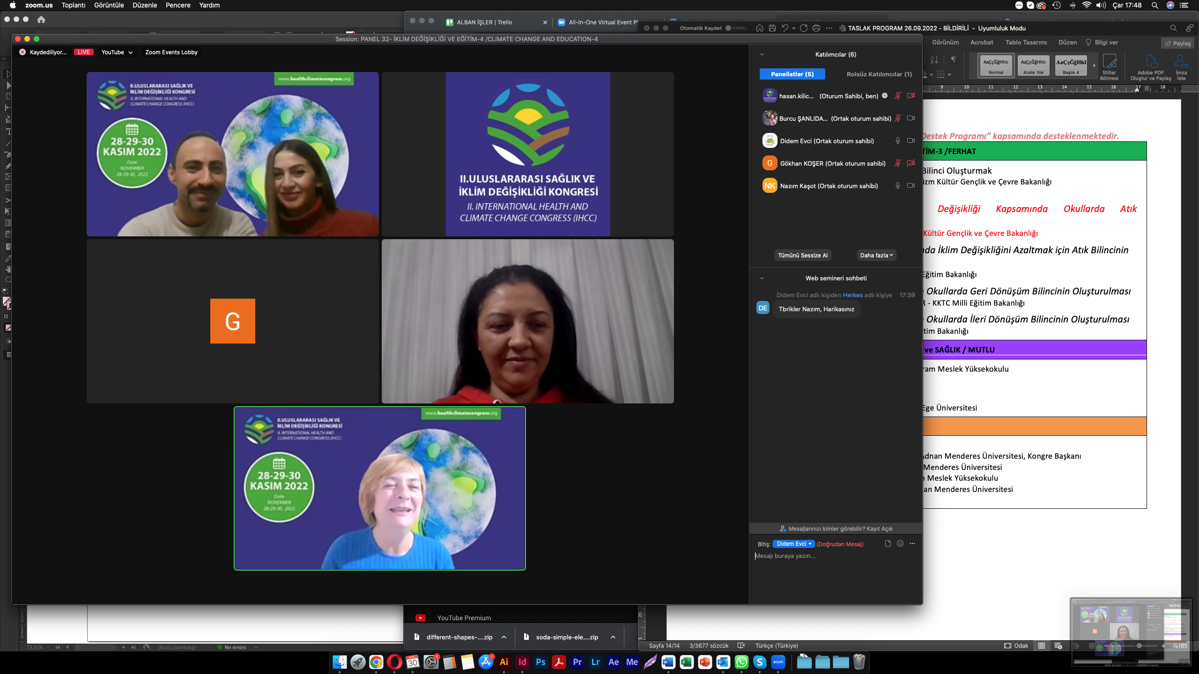Screen dimensions: 1199x674
Task: Click Word undo icon
Action: click(x=785, y=28)
